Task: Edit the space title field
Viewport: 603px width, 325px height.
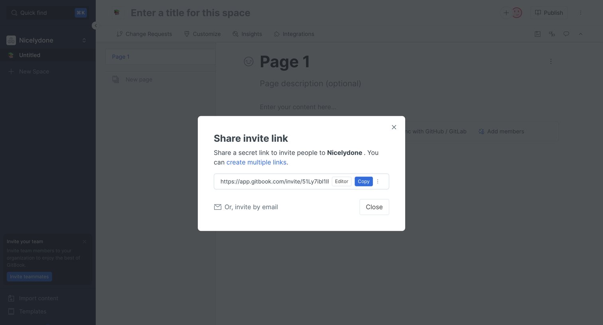Action: [191, 13]
